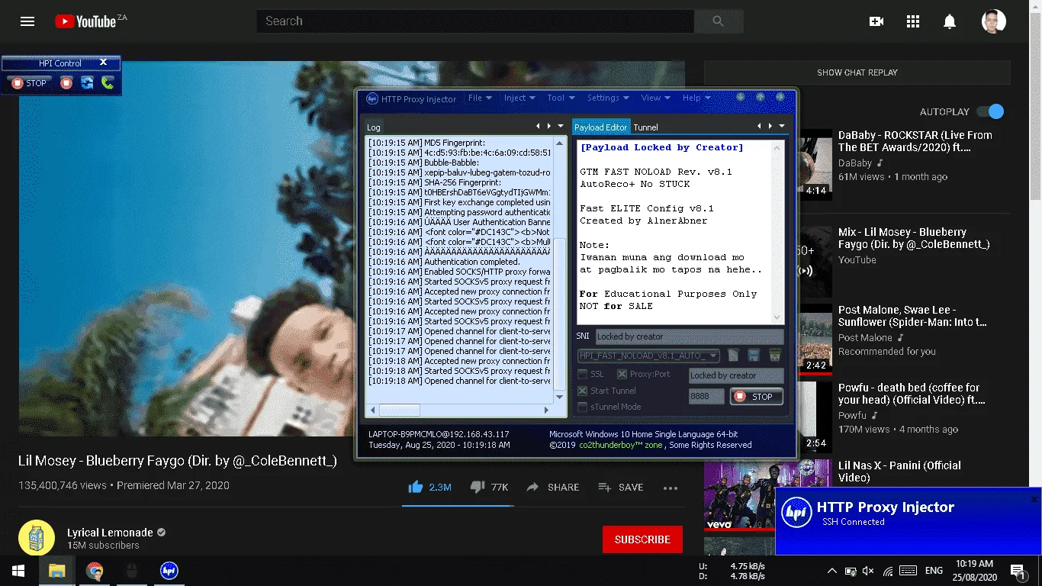The width and height of the screenshot is (1042, 586).
Task: Open the YouTube account avatar menu
Action: point(994,21)
